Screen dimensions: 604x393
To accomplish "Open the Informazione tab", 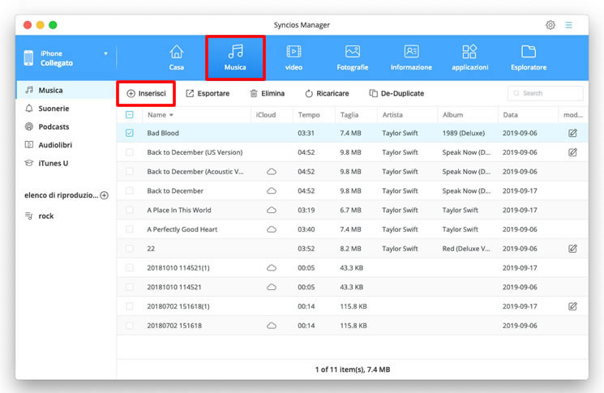I will 411,58.
